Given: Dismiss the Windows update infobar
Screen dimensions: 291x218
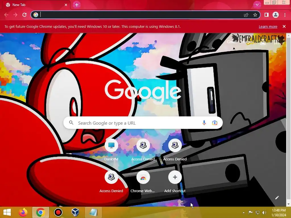Looking at the screenshot, I should point(284,26).
